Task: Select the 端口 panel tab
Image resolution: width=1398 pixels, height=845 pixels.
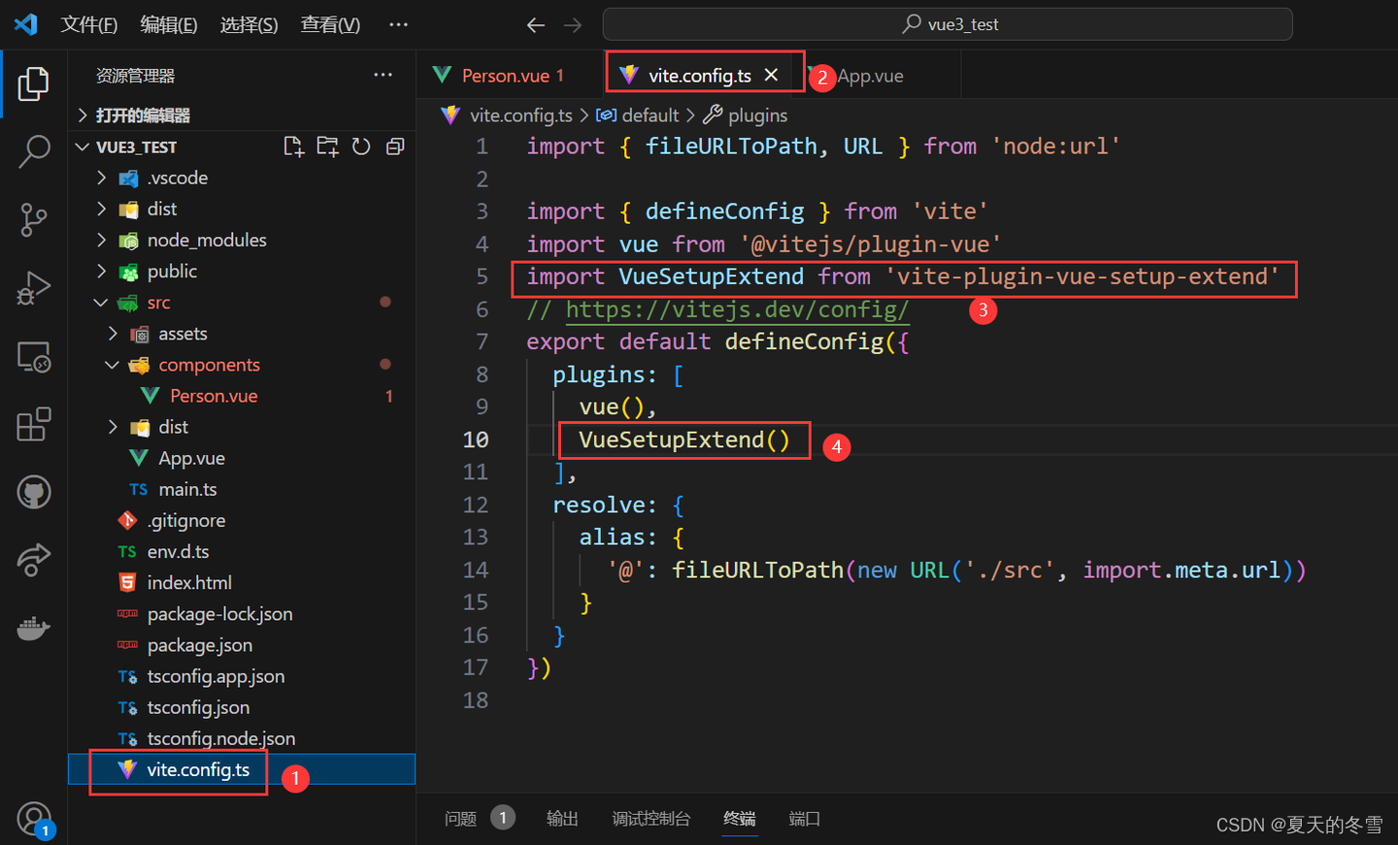Action: (804, 818)
